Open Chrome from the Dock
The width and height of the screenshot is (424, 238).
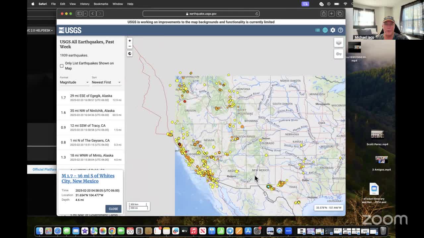pyautogui.click(x=112, y=231)
